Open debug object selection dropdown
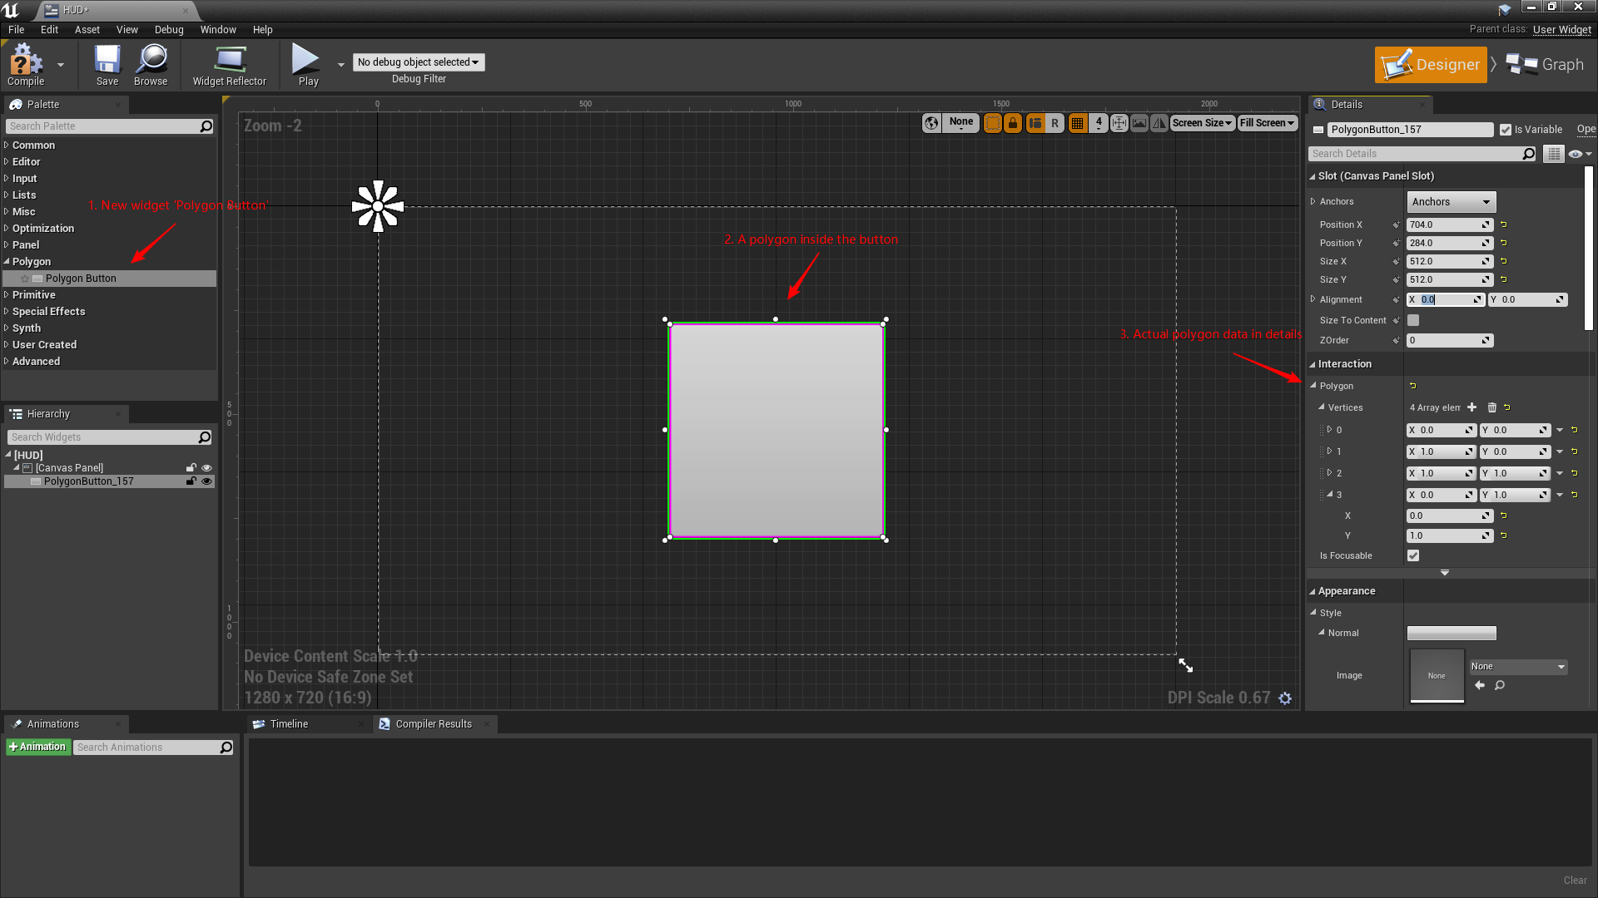The width and height of the screenshot is (1598, 898). (x=419, y=62)
